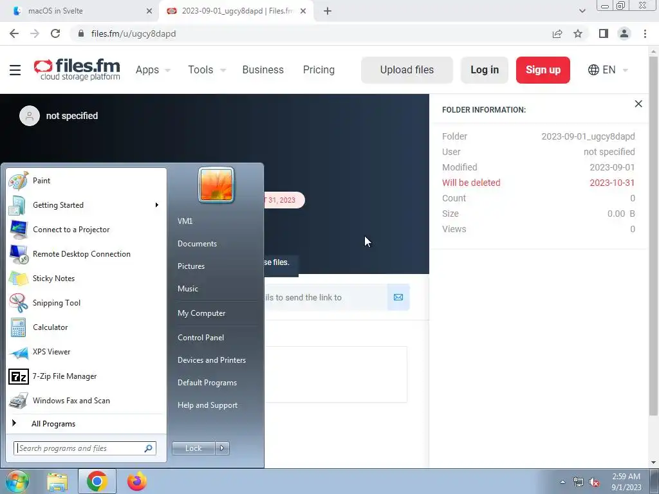
Task: Bookmark this page with the star
Action: click(x=578, y=33)
